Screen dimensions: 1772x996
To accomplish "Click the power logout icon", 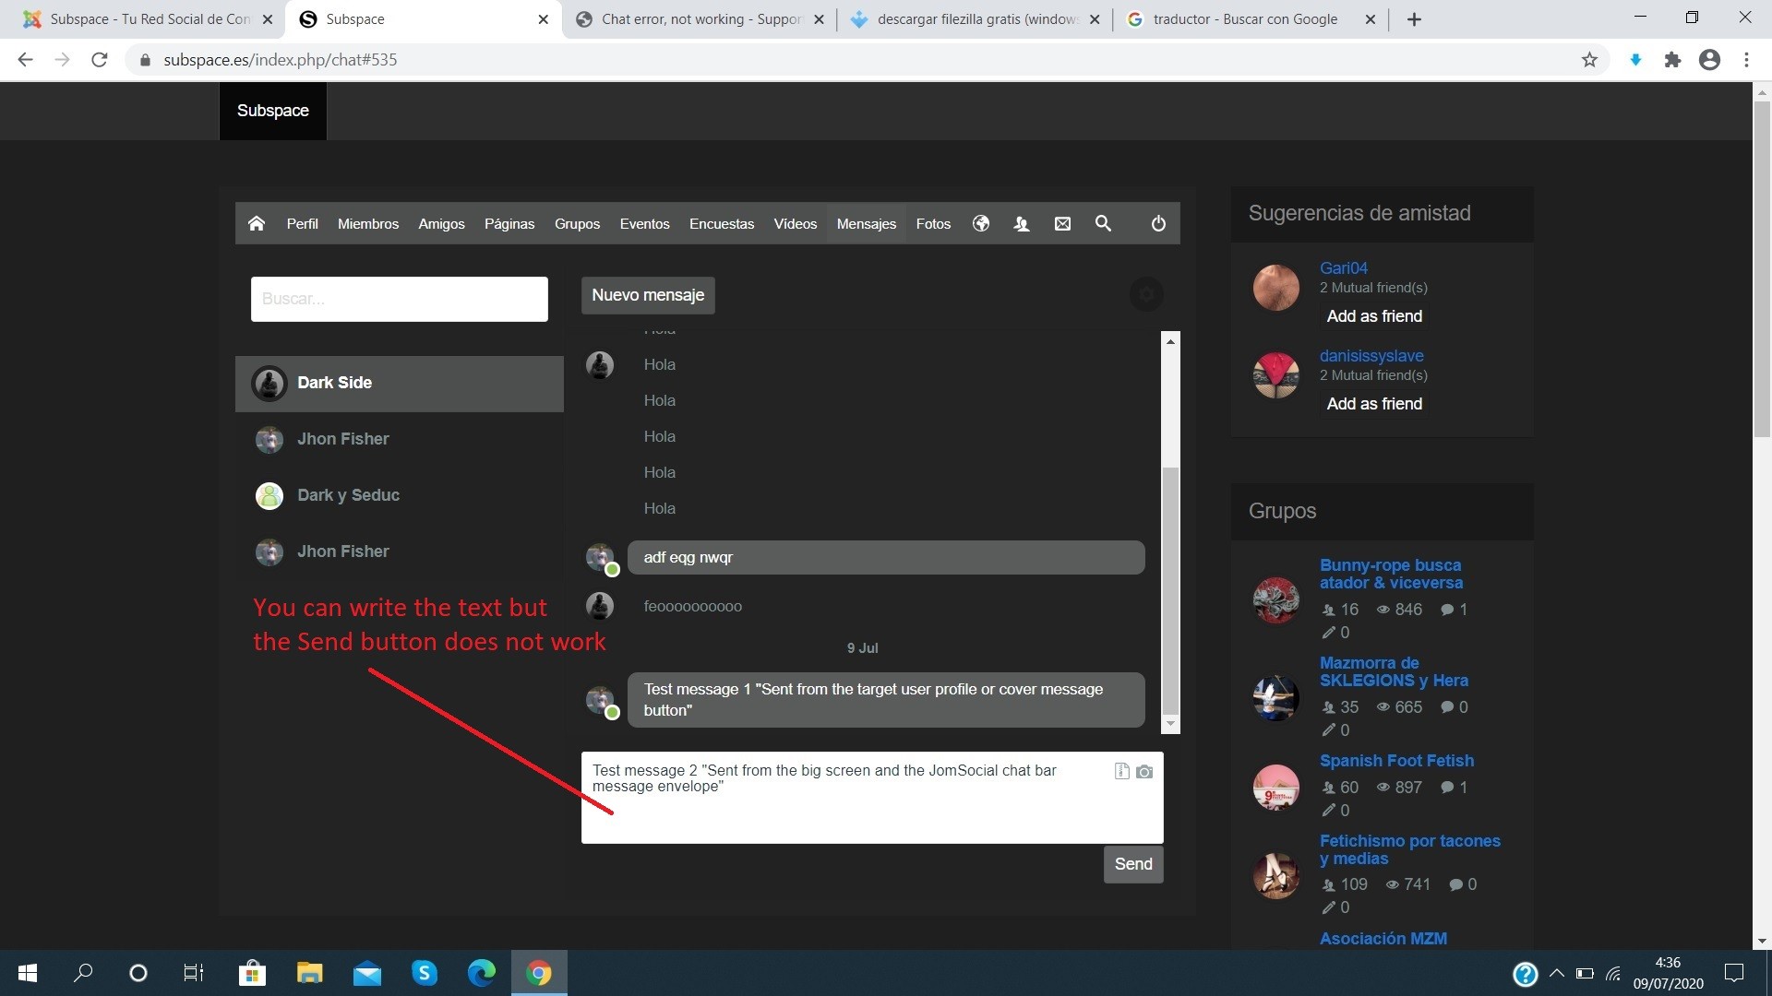I will tap(1158, 223).
